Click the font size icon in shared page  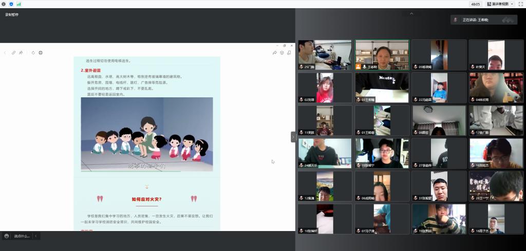click(21, 52)
